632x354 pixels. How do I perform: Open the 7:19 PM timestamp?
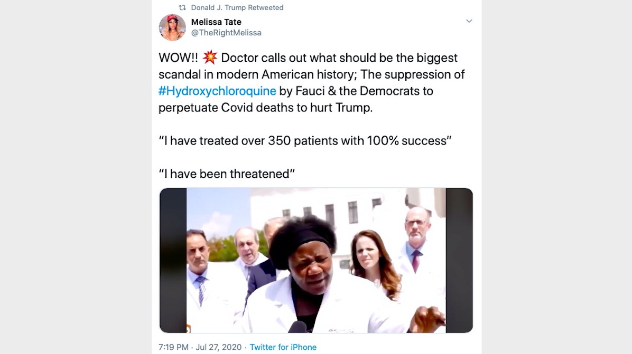(x=173, y=347)
